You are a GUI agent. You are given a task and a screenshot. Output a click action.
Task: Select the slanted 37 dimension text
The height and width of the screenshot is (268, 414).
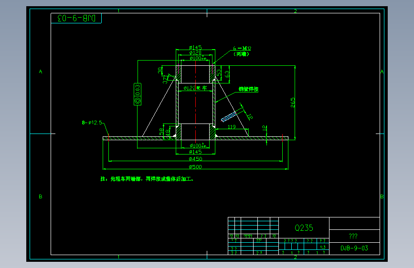(165, 80)
